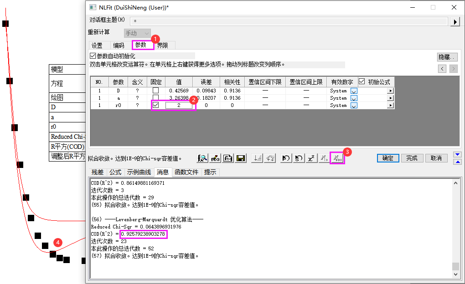This screenshot has width=465, height=284.
Task: Expand 初始公式 arrow for row D
Action: (x=391, y=91)
